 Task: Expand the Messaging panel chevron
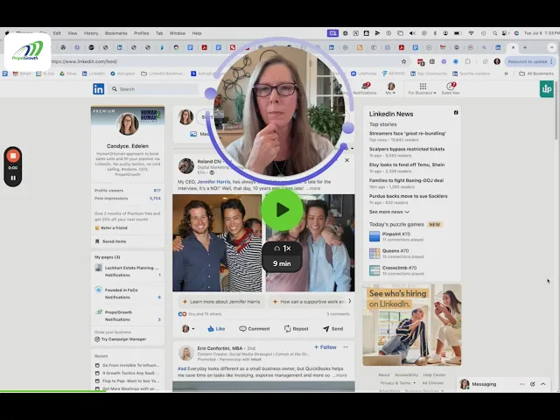[x=543, y=384]
